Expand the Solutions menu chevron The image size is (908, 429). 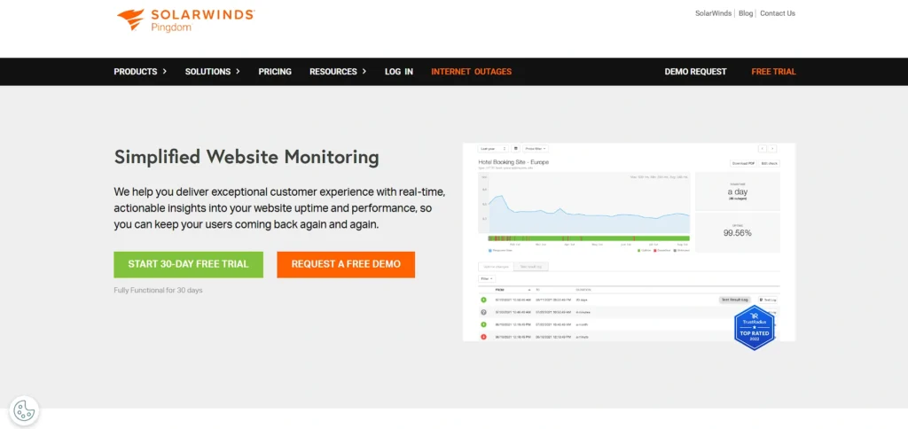[x=238, y=71]
